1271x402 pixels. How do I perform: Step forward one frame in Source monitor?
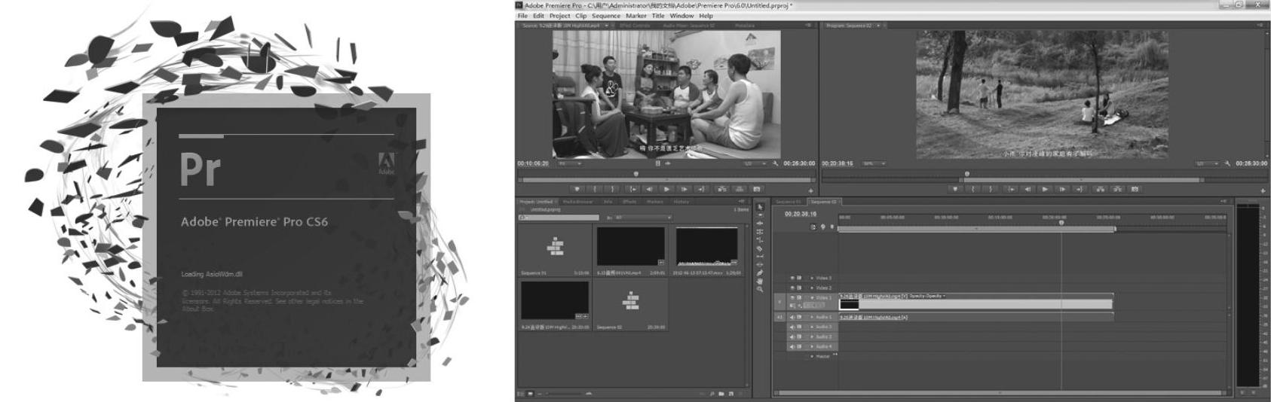pyautogui.click(x=685, y=189)
